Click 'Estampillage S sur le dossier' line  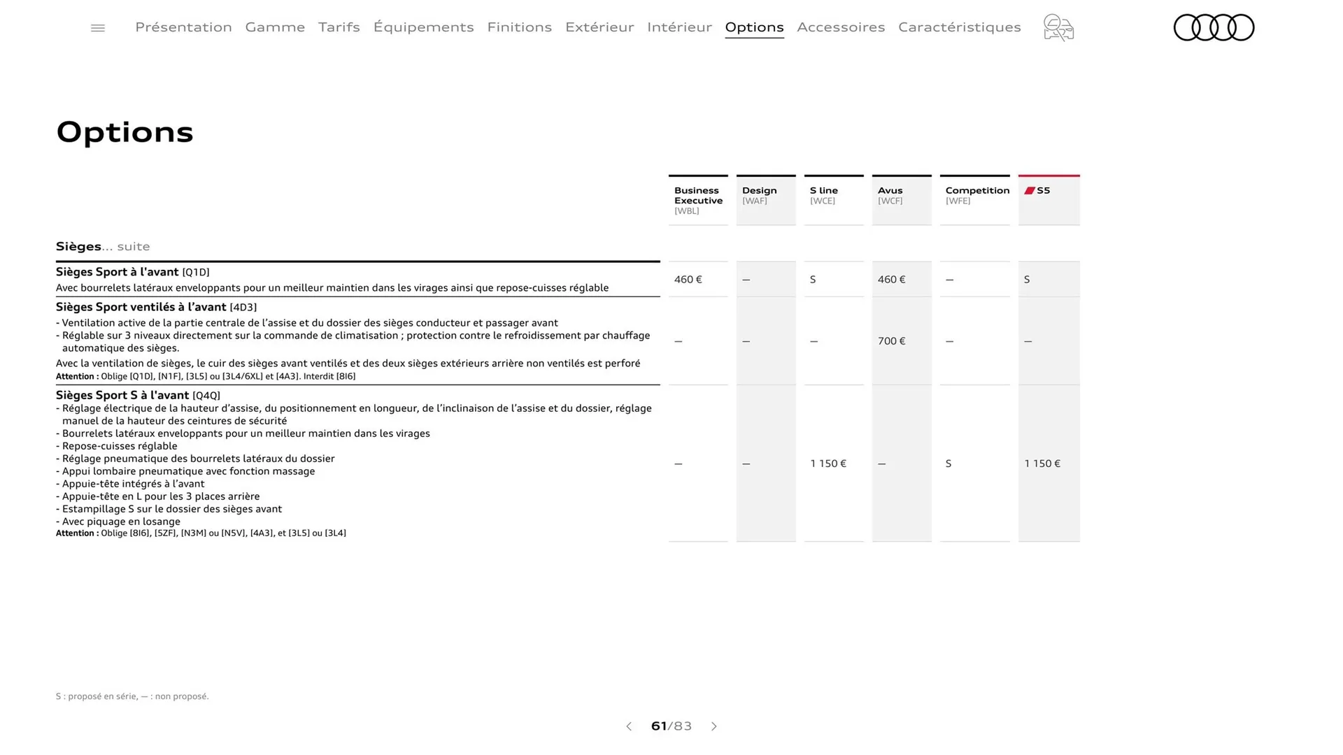[169, 509]
